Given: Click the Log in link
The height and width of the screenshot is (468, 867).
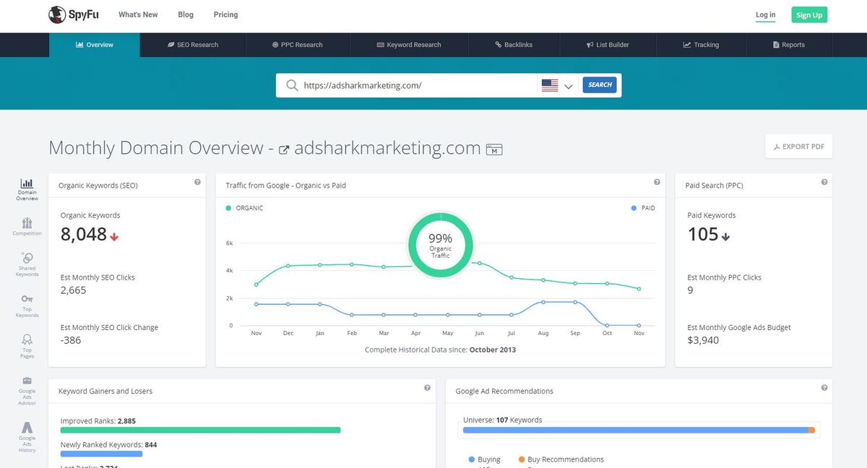Looking at the screenshot, I should 766,14.
